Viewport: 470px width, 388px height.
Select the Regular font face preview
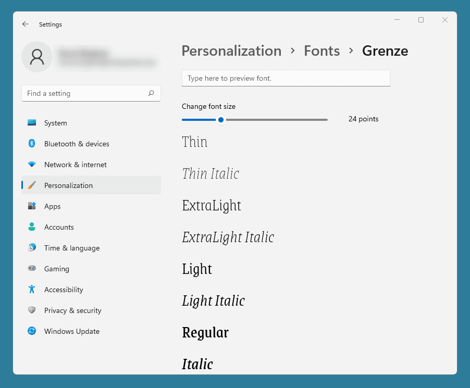click(x=205, y=332)
